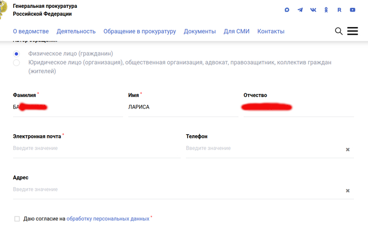
Task: Clear the Адрес field with X icon
Action: point(347,191)
